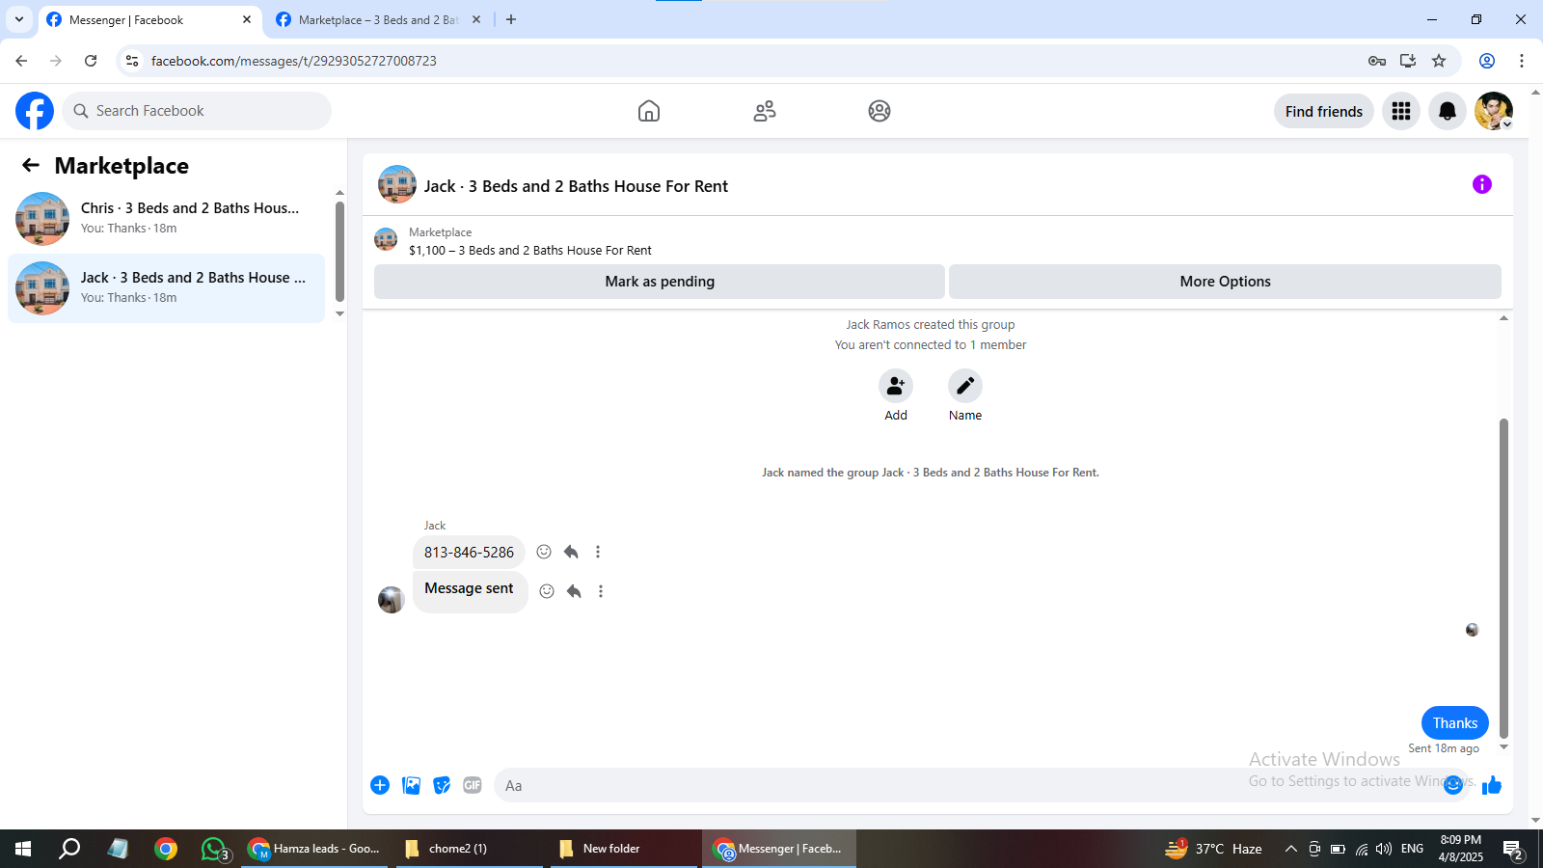Open more actions plus icon in composer
Image resolution: width=1543 pixels, height=868 pixels.
coord(380,785)
